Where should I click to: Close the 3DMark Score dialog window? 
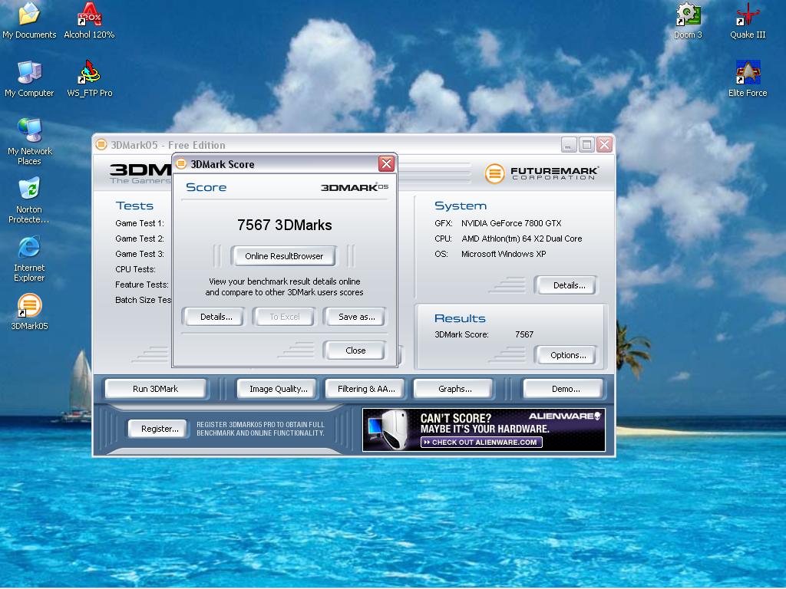(386, 163)
